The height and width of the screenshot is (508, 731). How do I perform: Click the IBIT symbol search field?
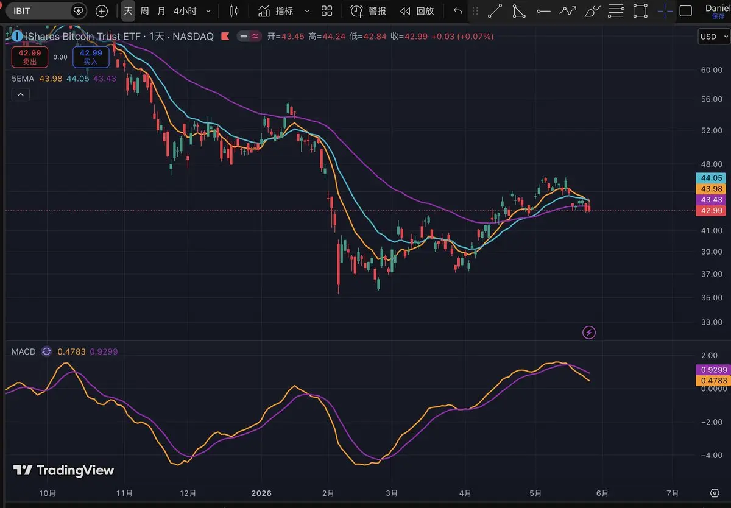(x=46, y=11)
